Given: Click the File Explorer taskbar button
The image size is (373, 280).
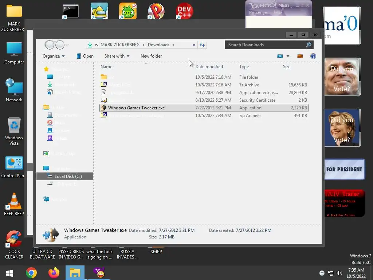Looking at the screenshot, I should click(x=75, y=273).
